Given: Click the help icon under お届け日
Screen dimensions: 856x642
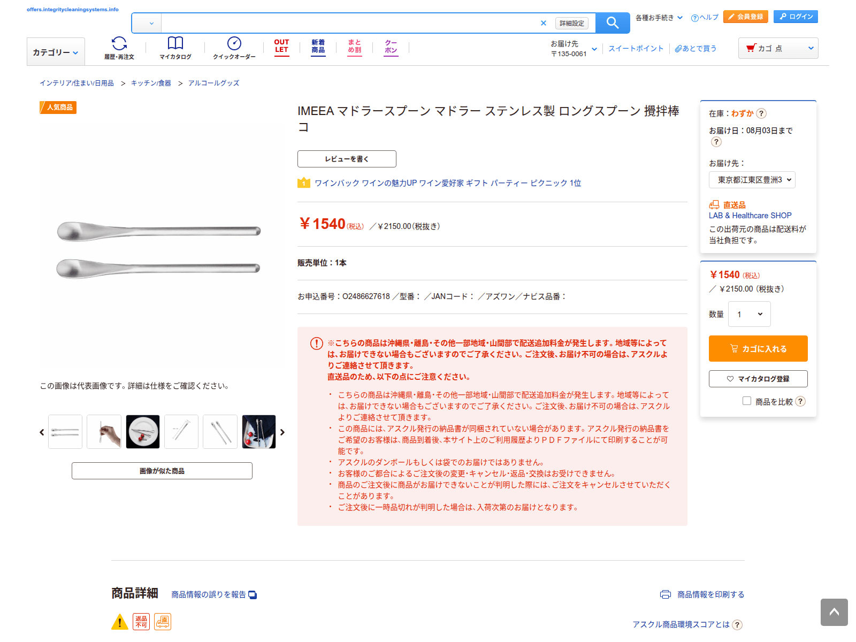Looking at the screenshot, I should [x=716, y=142].
